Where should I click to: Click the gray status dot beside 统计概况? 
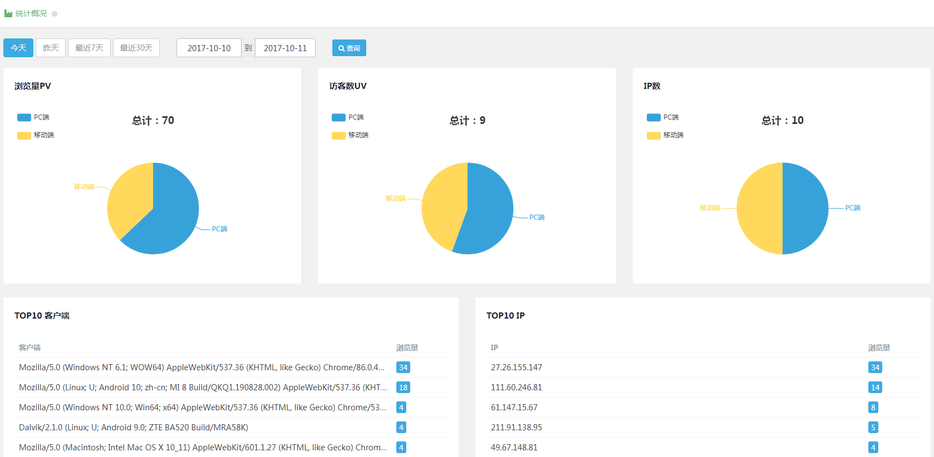click(55, 14)
